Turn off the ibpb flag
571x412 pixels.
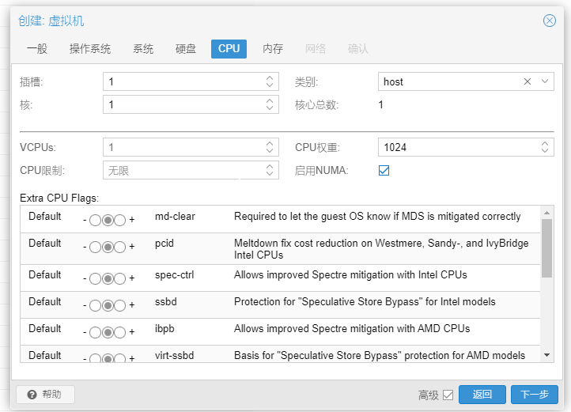click(x=95, y=333)
